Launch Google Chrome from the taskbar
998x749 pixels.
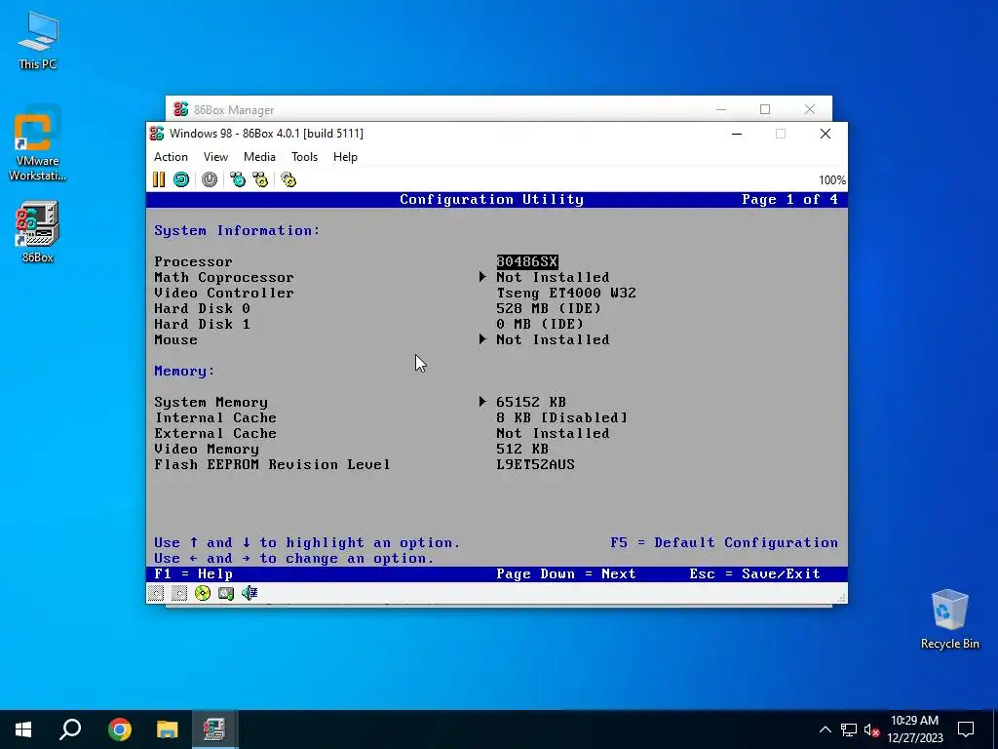point(119,729)
